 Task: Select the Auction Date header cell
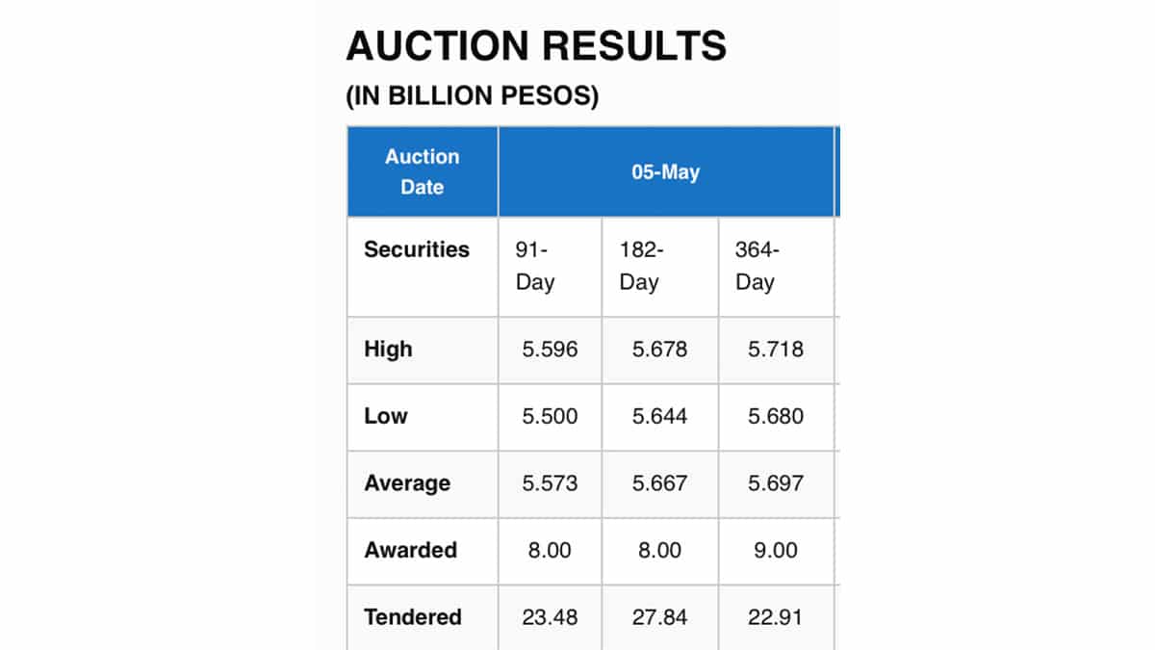point(423,171)
